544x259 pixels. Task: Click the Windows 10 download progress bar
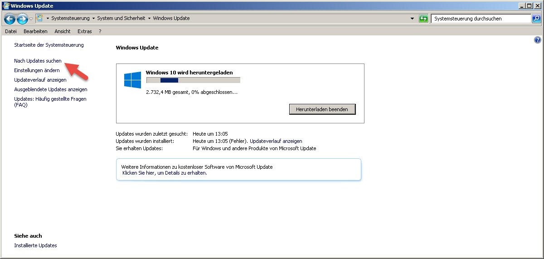pyautogui.click(x=193, y=80)
